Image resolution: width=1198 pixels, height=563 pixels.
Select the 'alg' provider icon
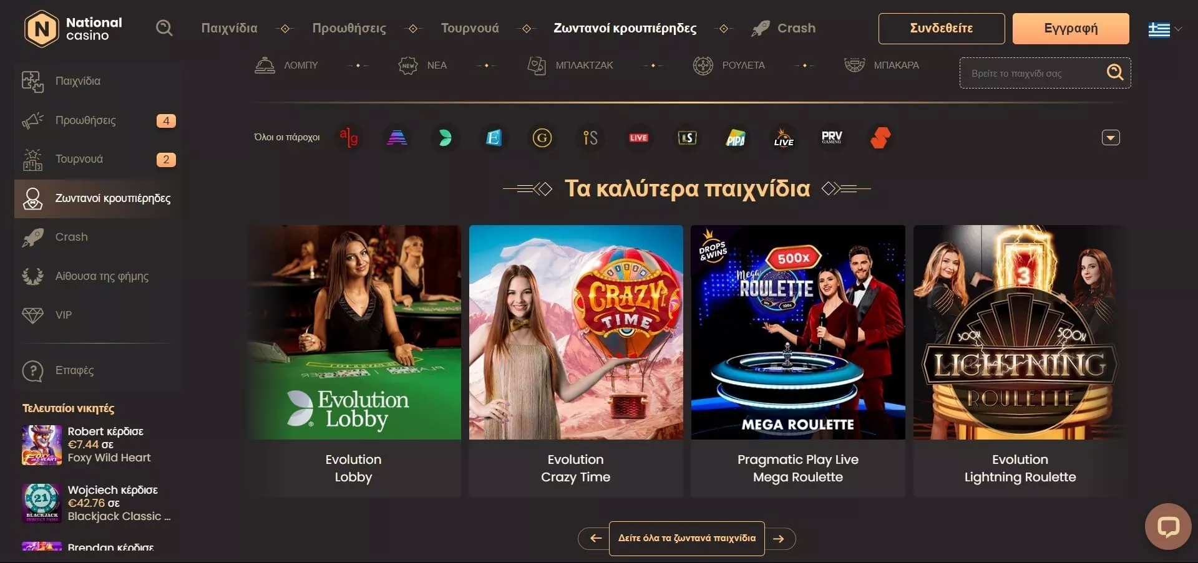pos(349,137)
